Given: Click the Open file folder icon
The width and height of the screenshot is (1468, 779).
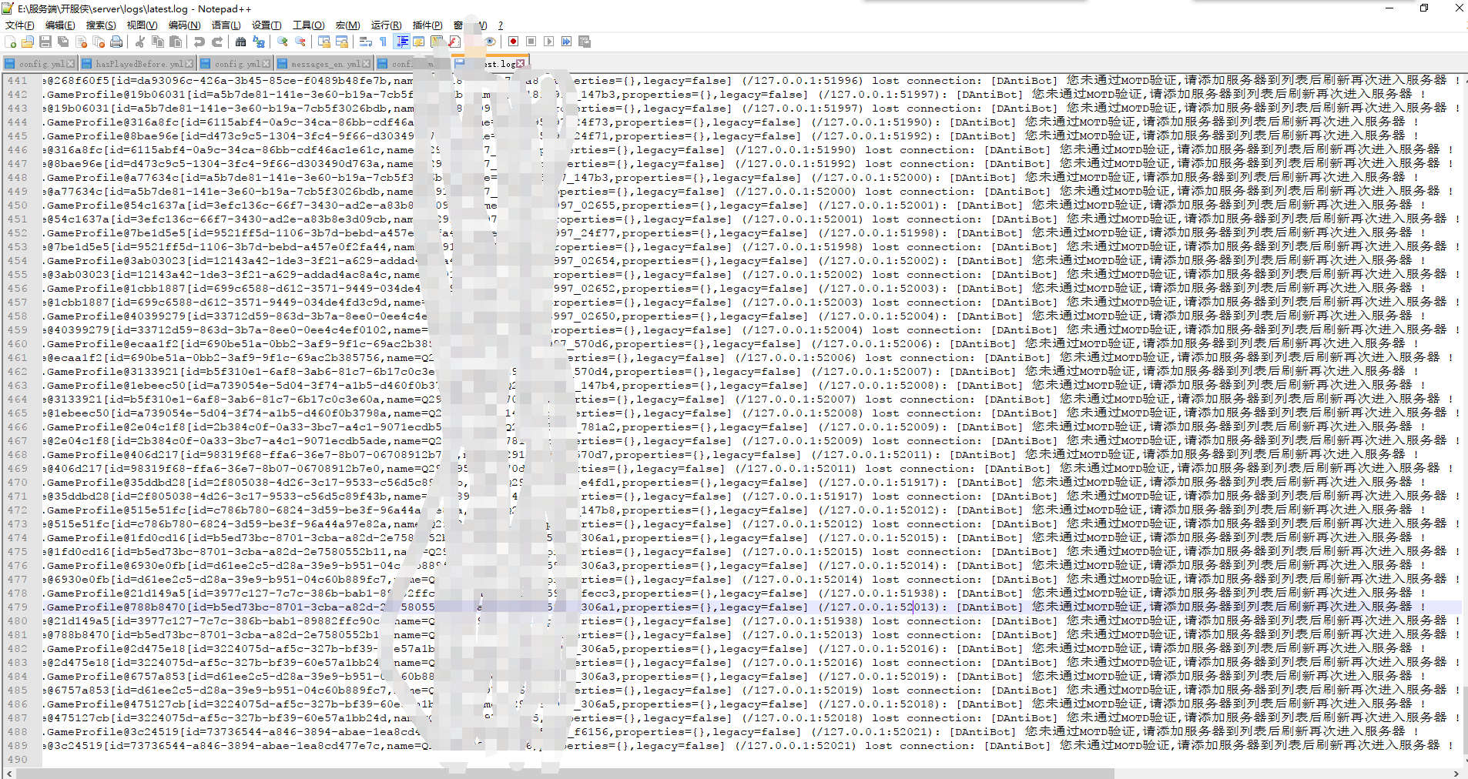Looking at the screenshot, I should click(x=28, y=42).
